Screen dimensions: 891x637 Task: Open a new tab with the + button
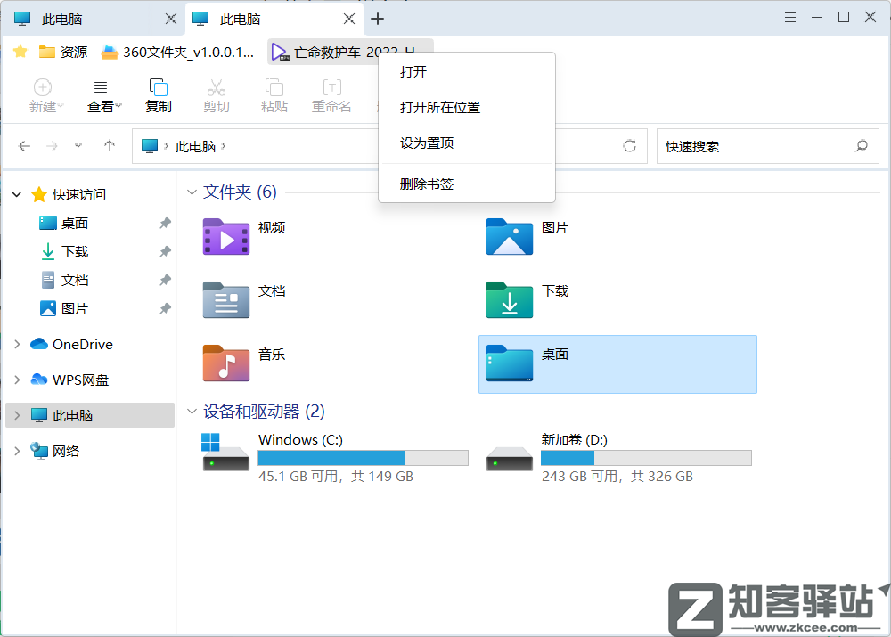click(378, 18)
